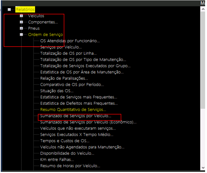
Task: Open Veículos que não executaram serviços...
Action: coord(78,128)
